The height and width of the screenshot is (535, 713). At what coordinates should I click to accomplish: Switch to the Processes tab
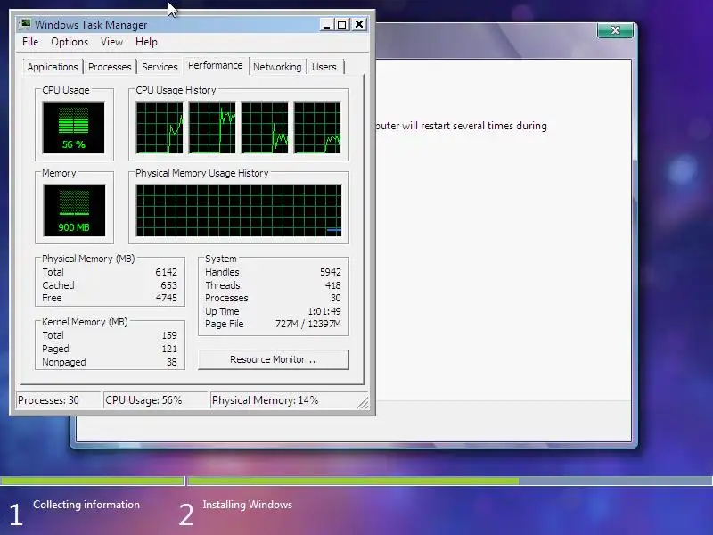(110, 67)
